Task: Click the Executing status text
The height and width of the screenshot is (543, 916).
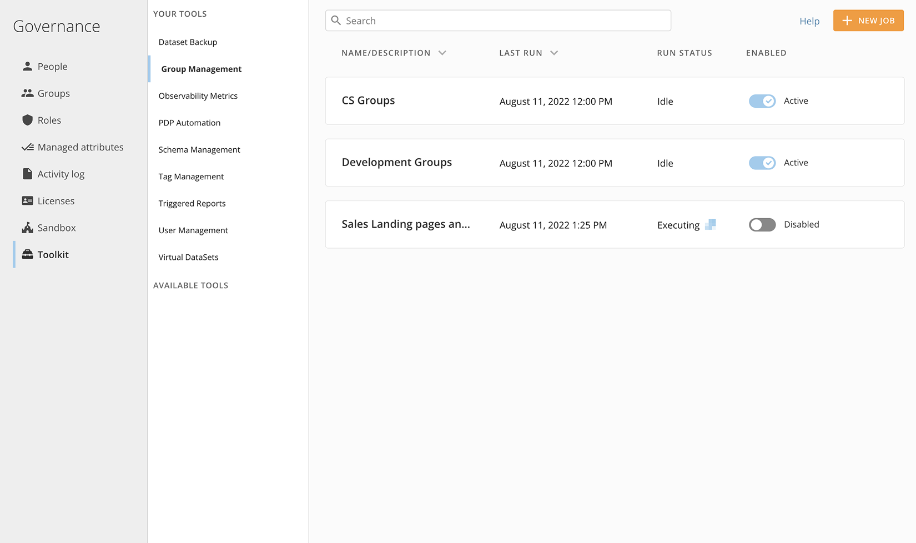Action: pos(678,225)
